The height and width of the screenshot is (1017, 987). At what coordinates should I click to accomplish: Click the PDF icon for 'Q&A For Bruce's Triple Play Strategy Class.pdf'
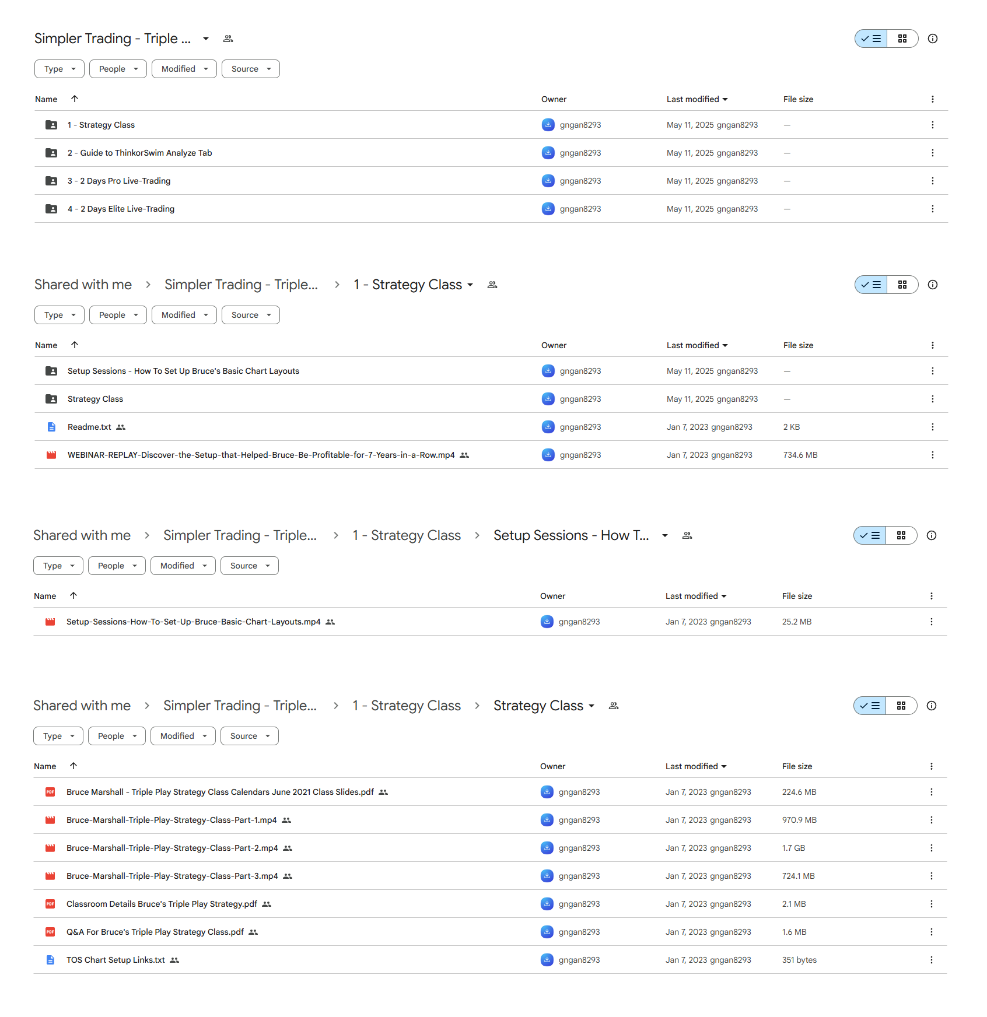click(x=50, y=932)
